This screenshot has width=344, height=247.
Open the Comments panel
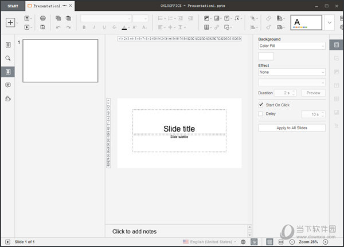8,85
